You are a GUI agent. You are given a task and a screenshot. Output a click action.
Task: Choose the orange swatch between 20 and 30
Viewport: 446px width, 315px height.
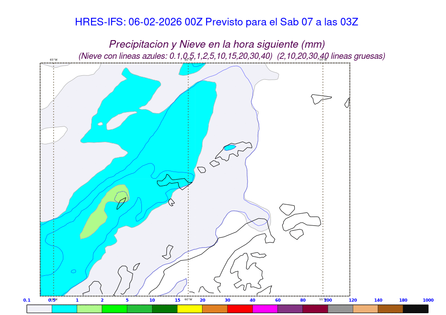pyautogui.click(x=215, y=309)
